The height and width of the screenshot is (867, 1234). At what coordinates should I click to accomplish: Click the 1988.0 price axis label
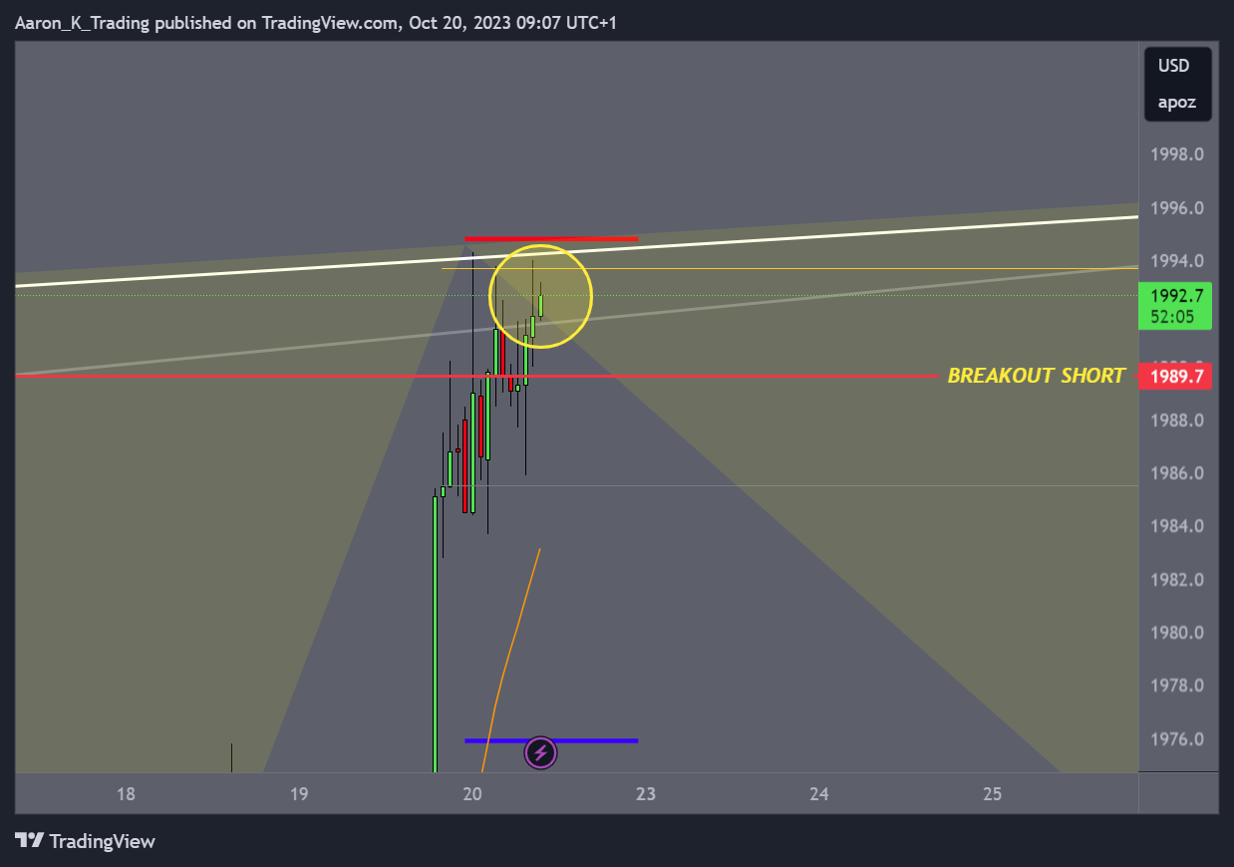[x=1176, y=421]
